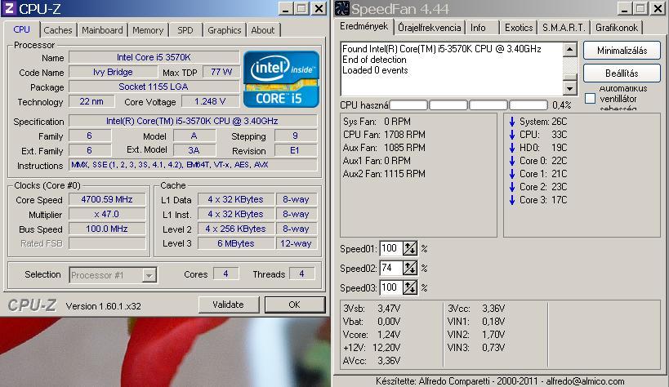Image resolution: width=669 pixels, height=387 pixels.
Task: Click the arrow icon beside Core 1
Action: (512, 174)
